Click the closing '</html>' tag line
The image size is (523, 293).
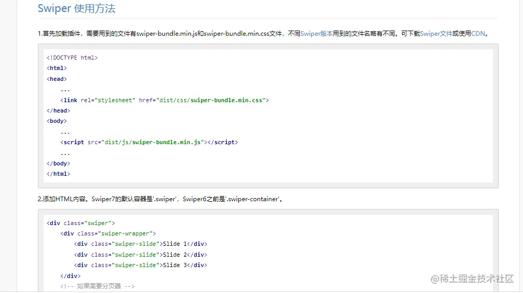(58, 174)
